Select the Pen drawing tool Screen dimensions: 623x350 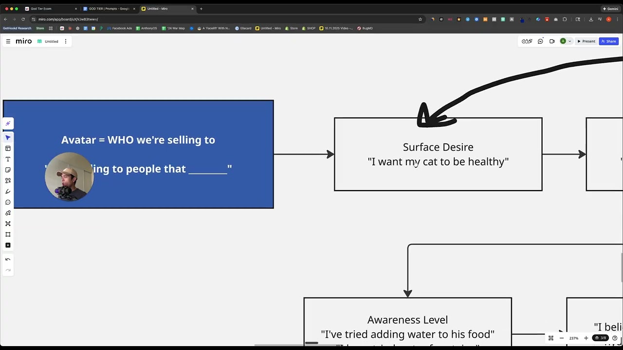tap(8, 192)
